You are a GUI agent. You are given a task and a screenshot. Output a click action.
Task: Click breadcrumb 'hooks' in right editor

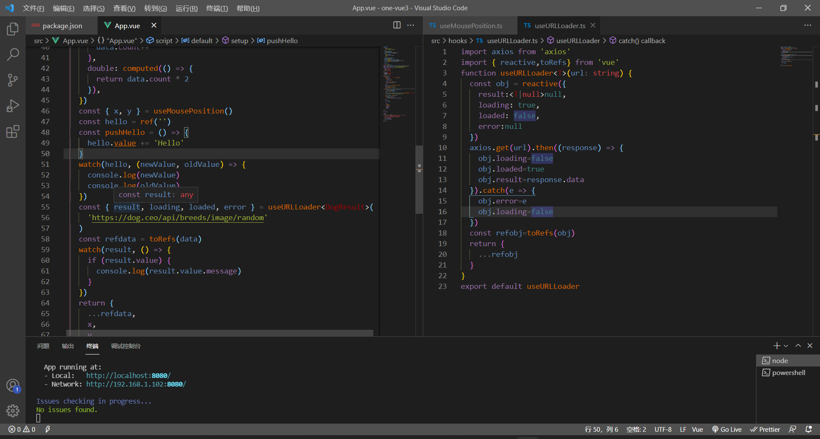click(457, 41)
